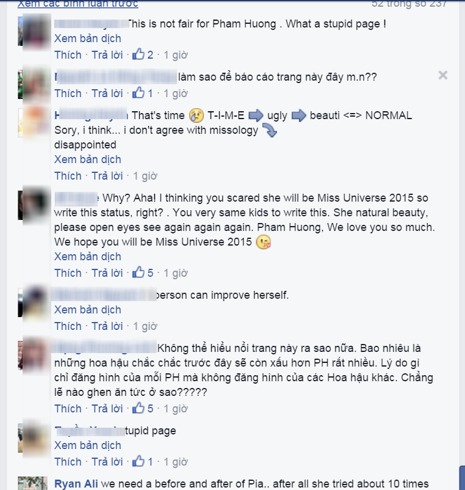The width and height of the screenshot is (465, 490).
Task: Show translation for 'not fair for Pham Huong' comment
Action: pos(88,38)
